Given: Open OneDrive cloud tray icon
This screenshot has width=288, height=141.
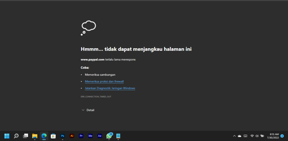Looking at the screenshot, I should [x=240, y=136].
